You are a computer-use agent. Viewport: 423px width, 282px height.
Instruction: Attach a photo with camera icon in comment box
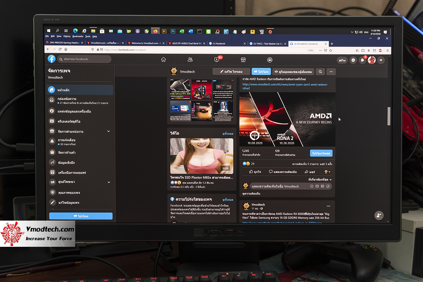click(317, 186)
